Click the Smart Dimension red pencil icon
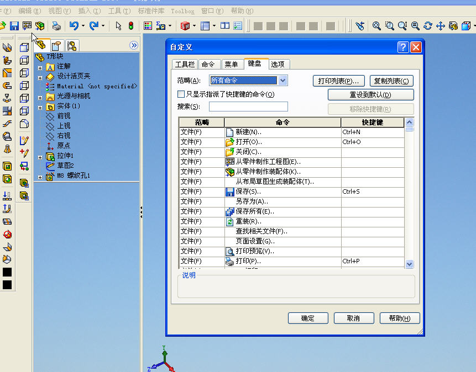The image size is (476, 372). coord(24,152)
